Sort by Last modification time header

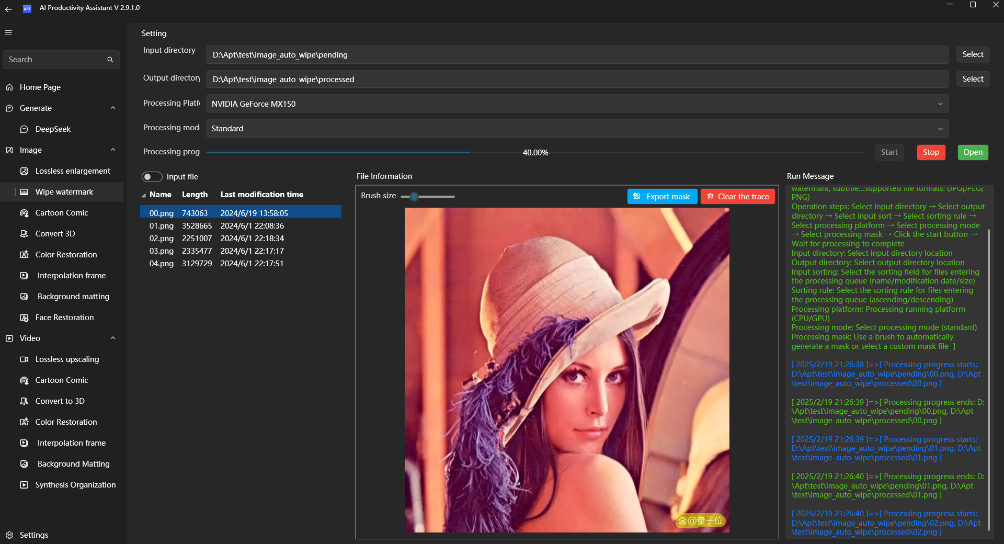261,195
